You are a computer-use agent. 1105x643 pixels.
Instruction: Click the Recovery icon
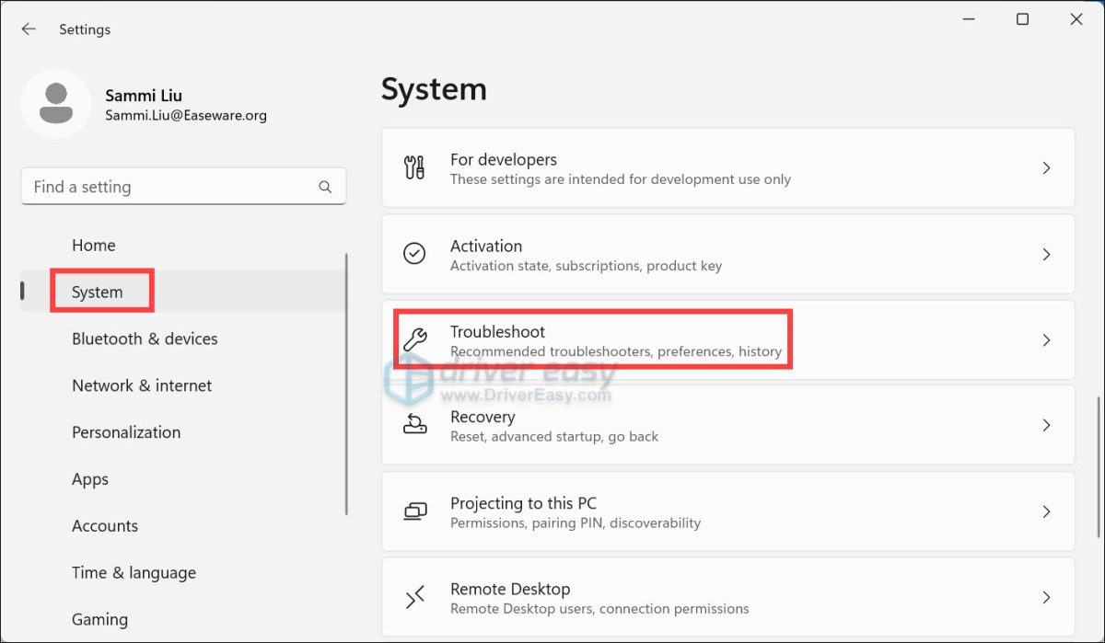click(415, 425)
